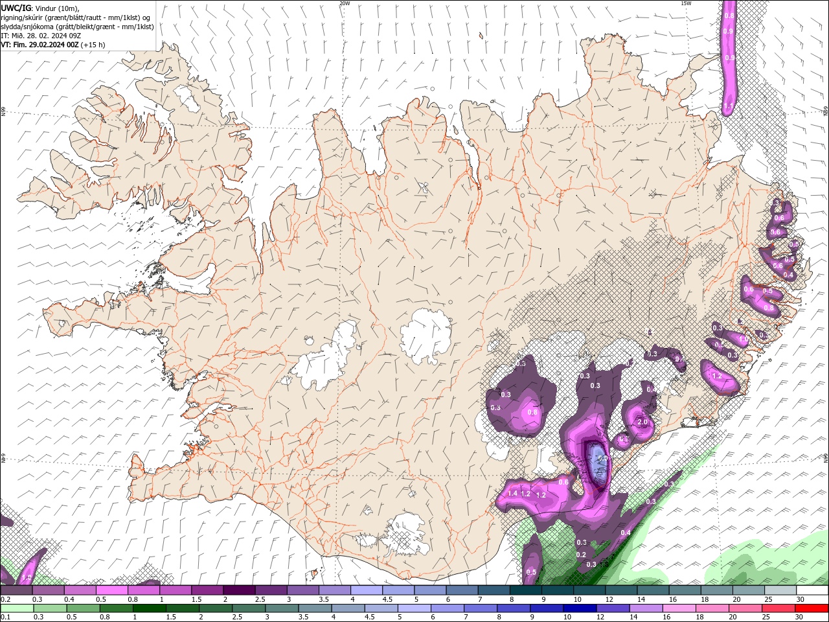Click the white swatch ending the upper legend
Image resolution: width=829 pixels, height=622 pixels.
tap(812, 590)
